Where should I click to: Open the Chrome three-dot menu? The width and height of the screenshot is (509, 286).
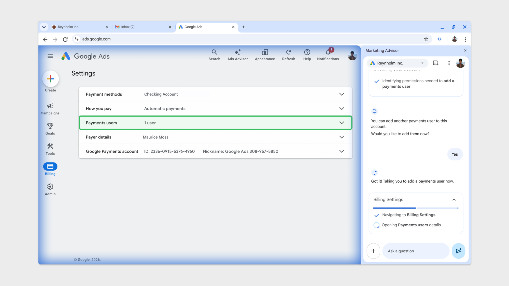(x=465, y=39)
